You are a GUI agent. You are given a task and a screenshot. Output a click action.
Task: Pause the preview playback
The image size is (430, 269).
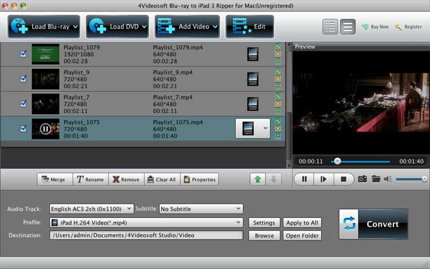click(304, 179)
